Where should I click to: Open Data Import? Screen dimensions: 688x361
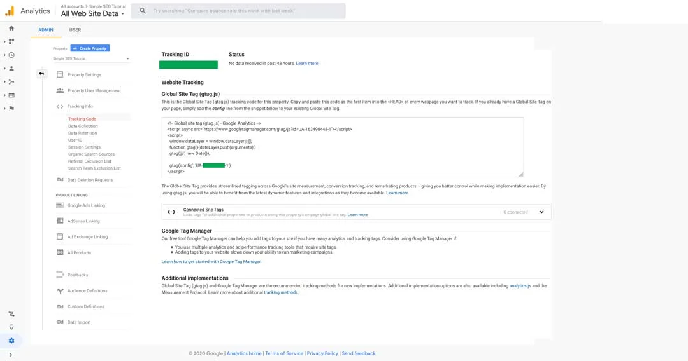79,322
